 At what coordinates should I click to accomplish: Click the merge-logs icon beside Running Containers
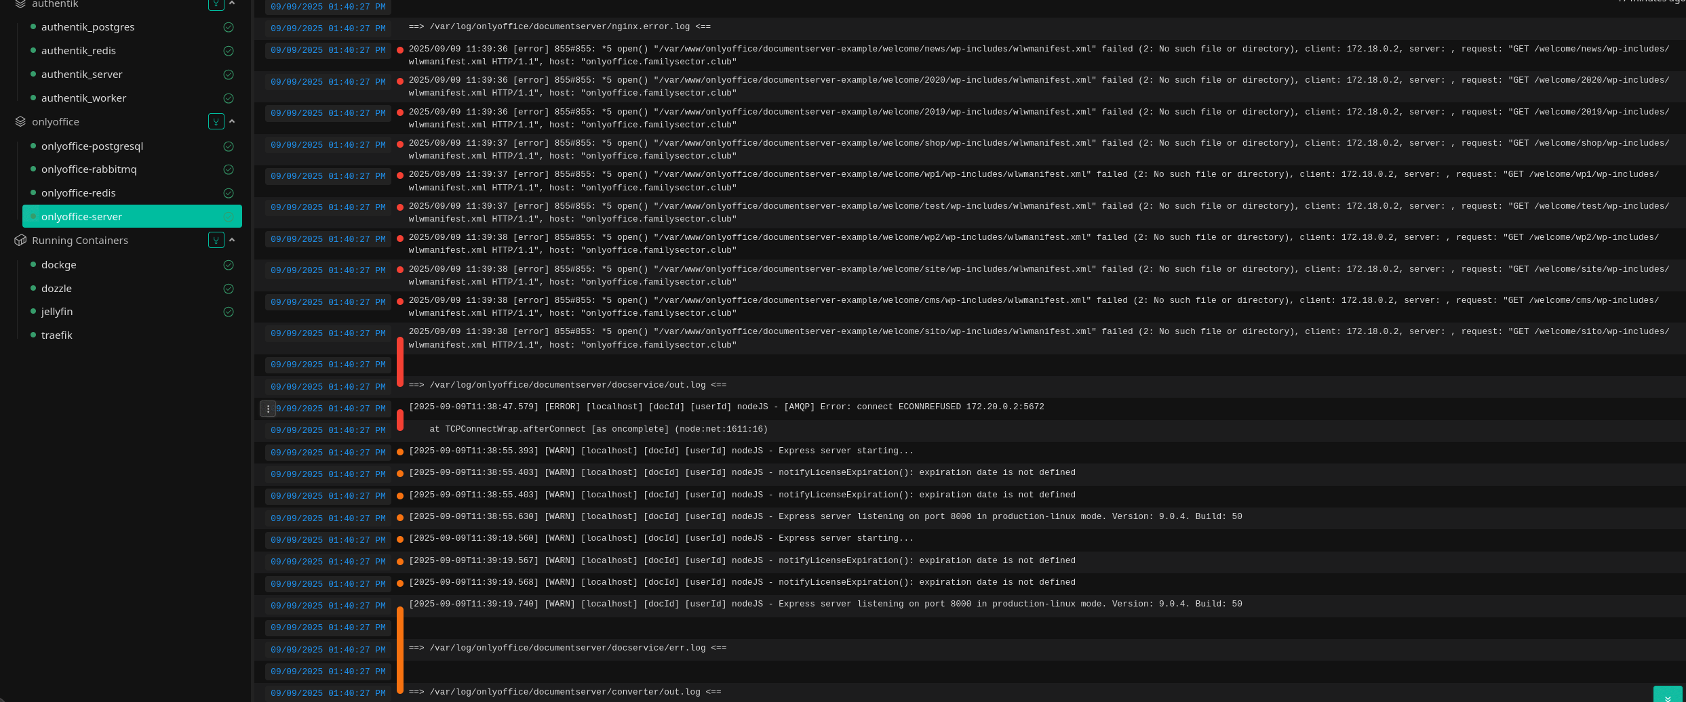216,240
